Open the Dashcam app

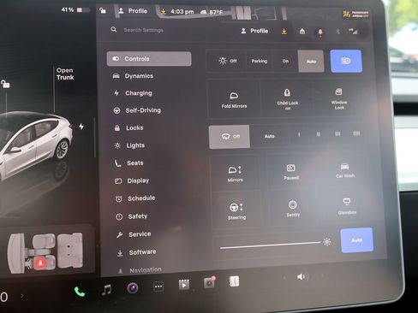pyautogui.click(x=209, y=282)
